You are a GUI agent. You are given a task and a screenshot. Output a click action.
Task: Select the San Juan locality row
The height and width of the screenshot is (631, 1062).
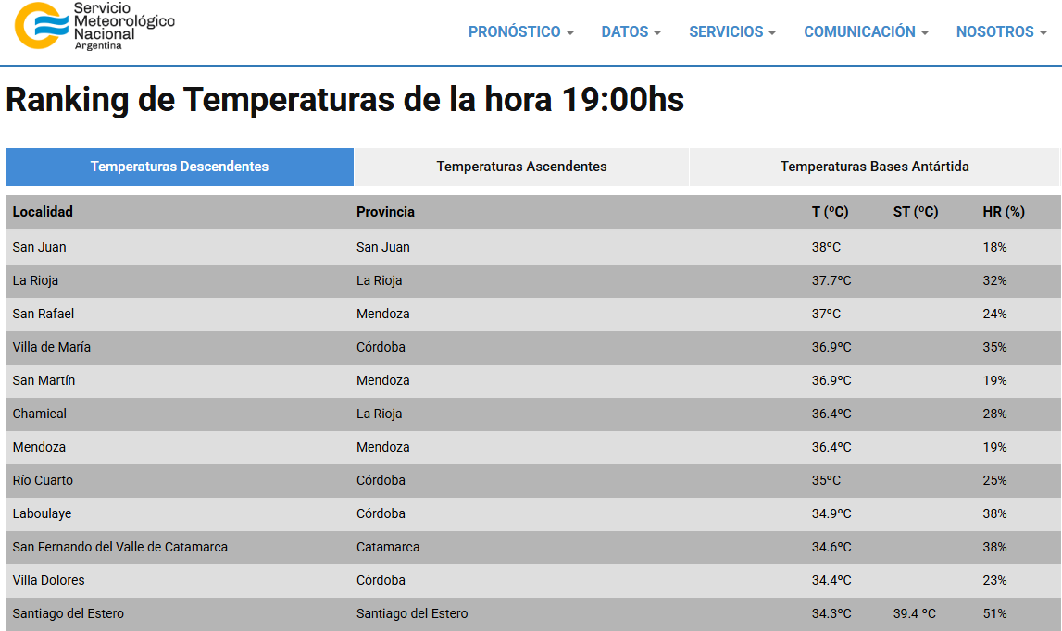click(40, 247)
